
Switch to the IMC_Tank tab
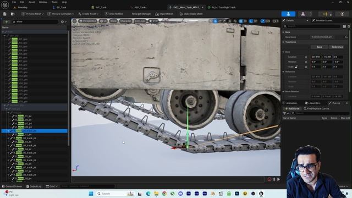click(x=101, y=7)
